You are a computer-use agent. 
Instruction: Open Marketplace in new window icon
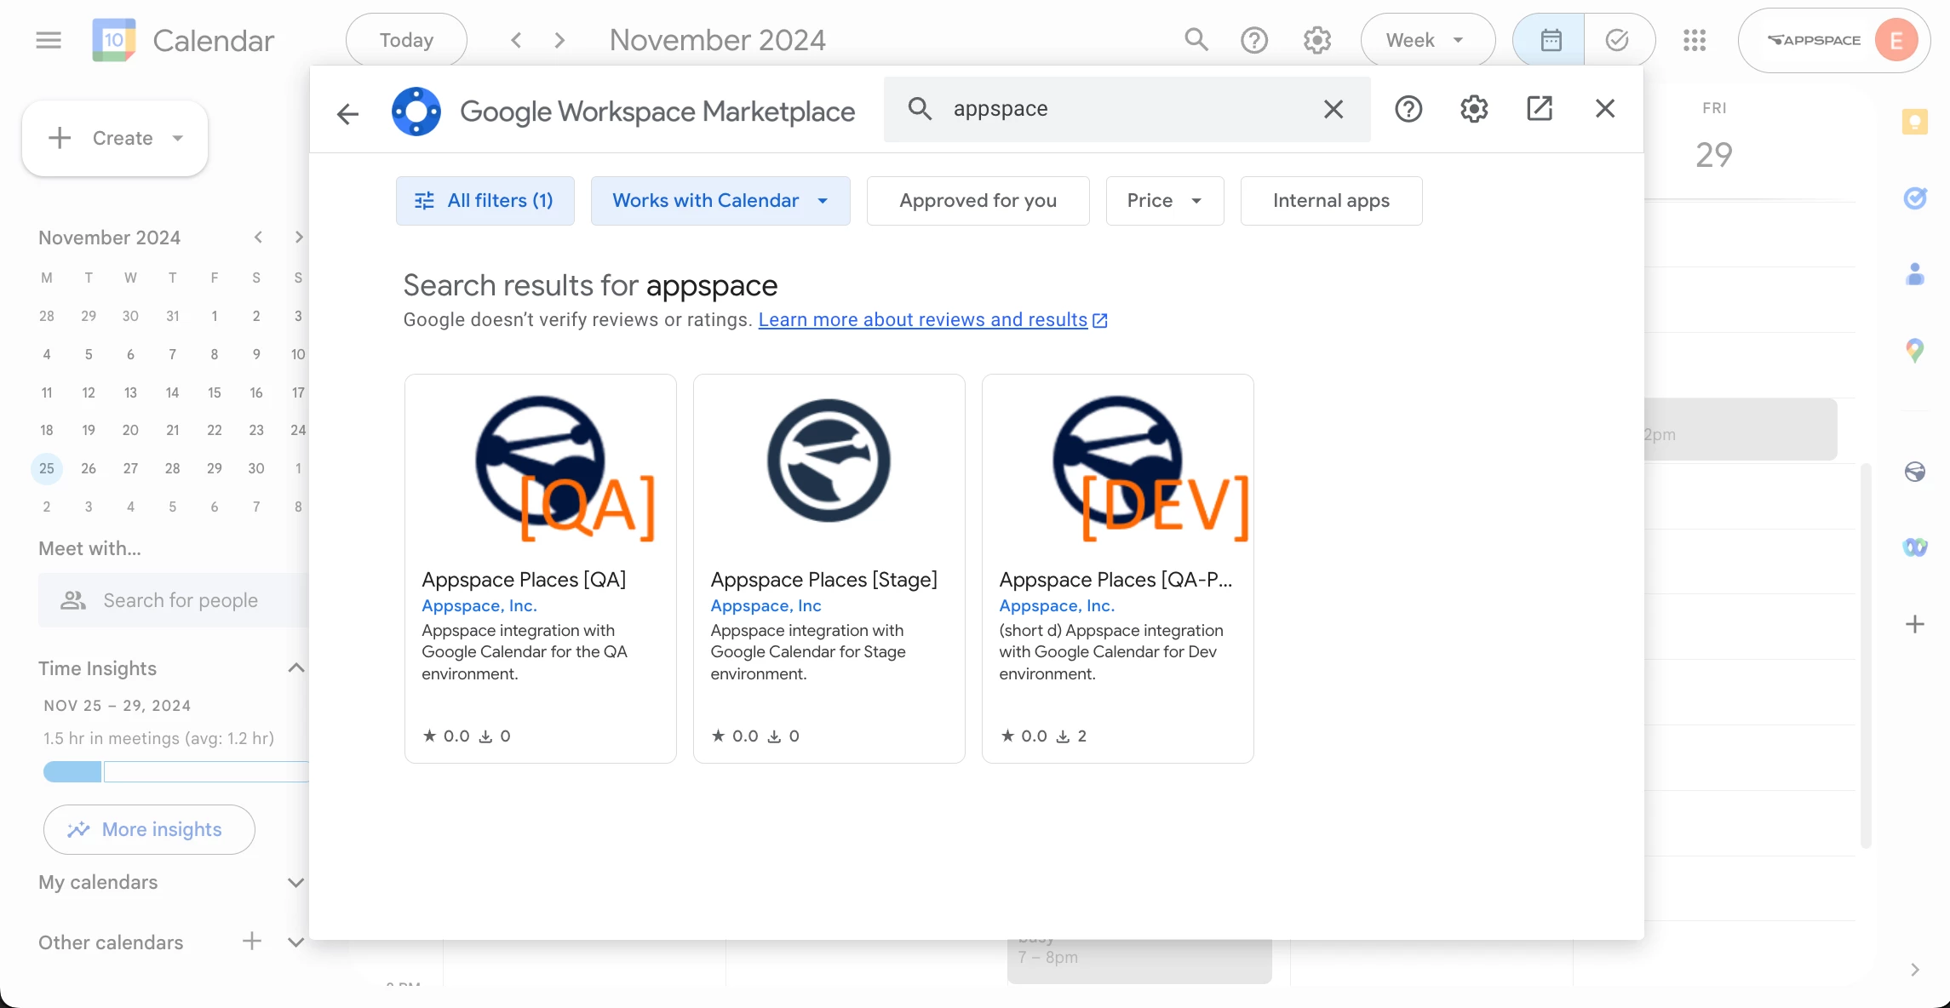(x=1540, y=109)
